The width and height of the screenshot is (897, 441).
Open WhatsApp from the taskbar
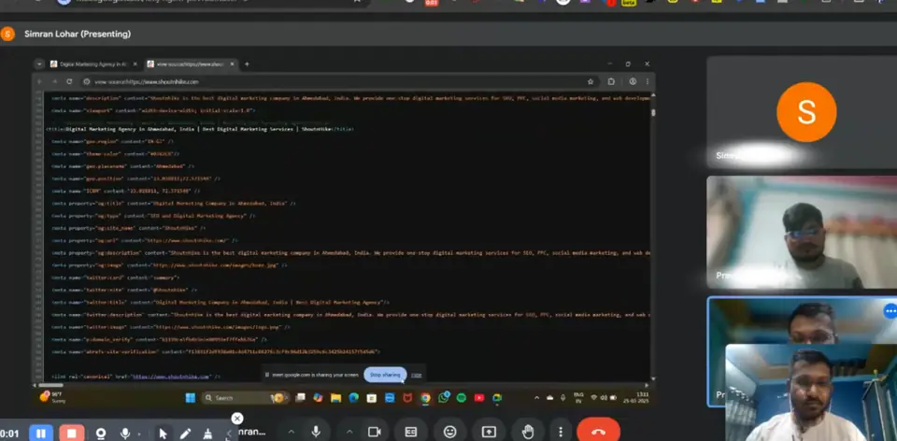pyautogui.click(x=443, y=397)
